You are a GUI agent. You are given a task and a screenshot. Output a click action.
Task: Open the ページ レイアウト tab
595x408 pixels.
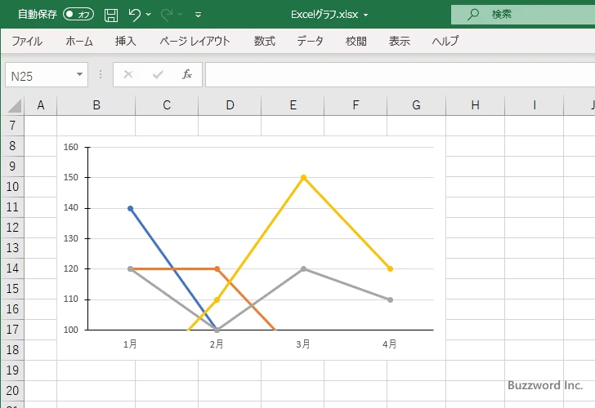195,41
